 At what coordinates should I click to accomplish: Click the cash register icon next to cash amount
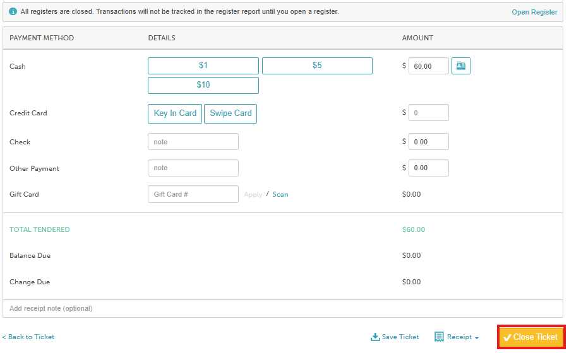[461, 66]
